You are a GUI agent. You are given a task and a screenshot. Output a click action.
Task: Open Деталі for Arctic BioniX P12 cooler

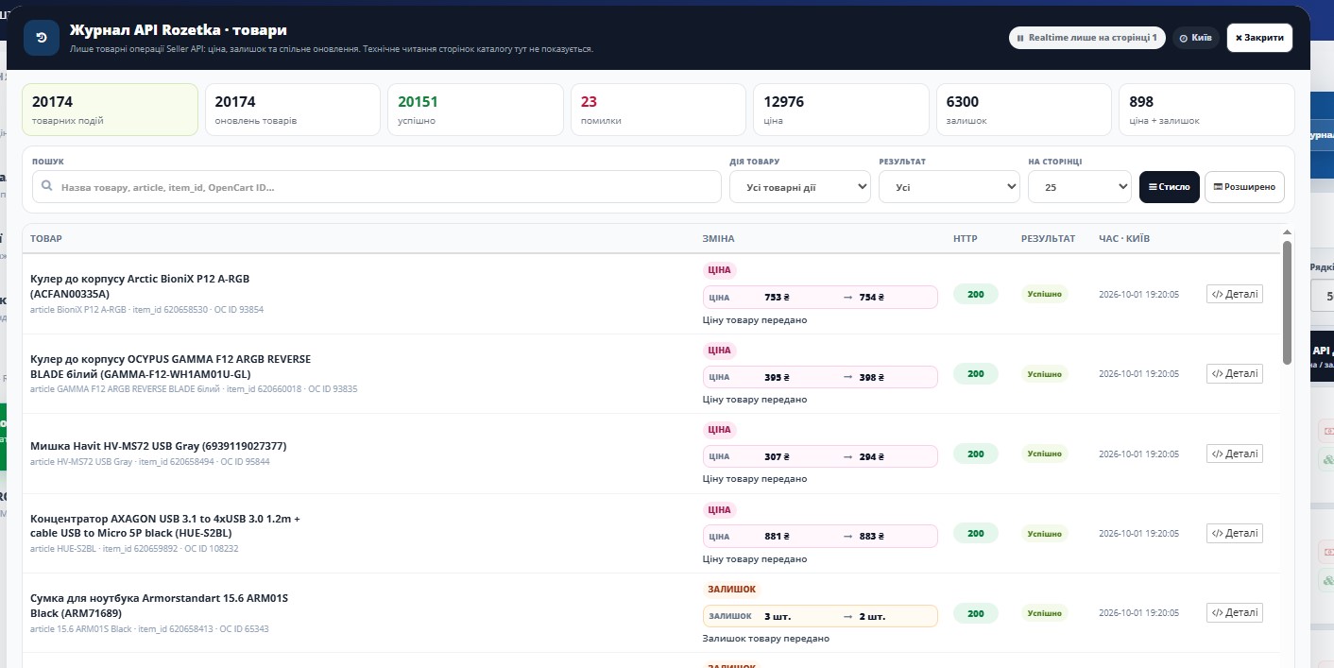(x=1234, y=294)
